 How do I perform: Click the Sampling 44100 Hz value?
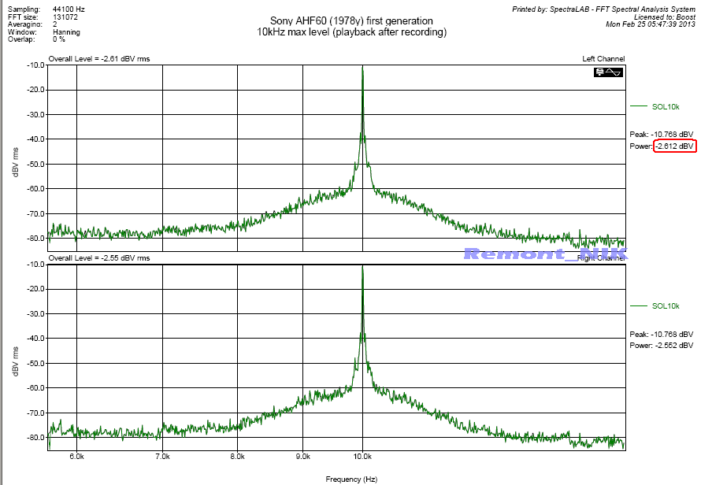tap(69, 7)
